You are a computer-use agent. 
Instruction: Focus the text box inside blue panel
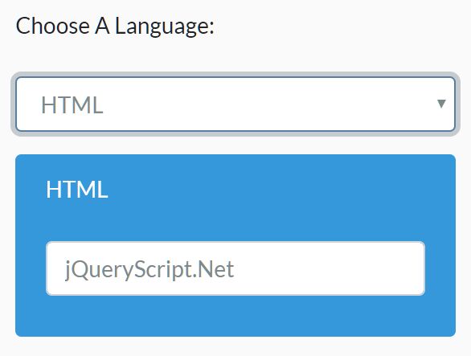tap(235, 268)
